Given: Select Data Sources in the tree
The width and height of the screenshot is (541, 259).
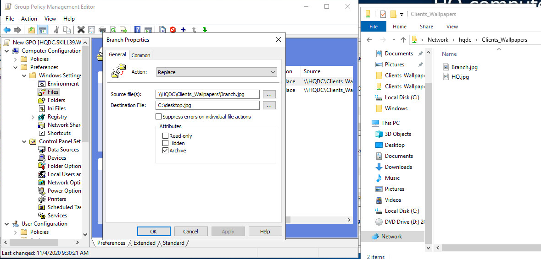Looking at the screenshot, I should (x=63, y=150).
